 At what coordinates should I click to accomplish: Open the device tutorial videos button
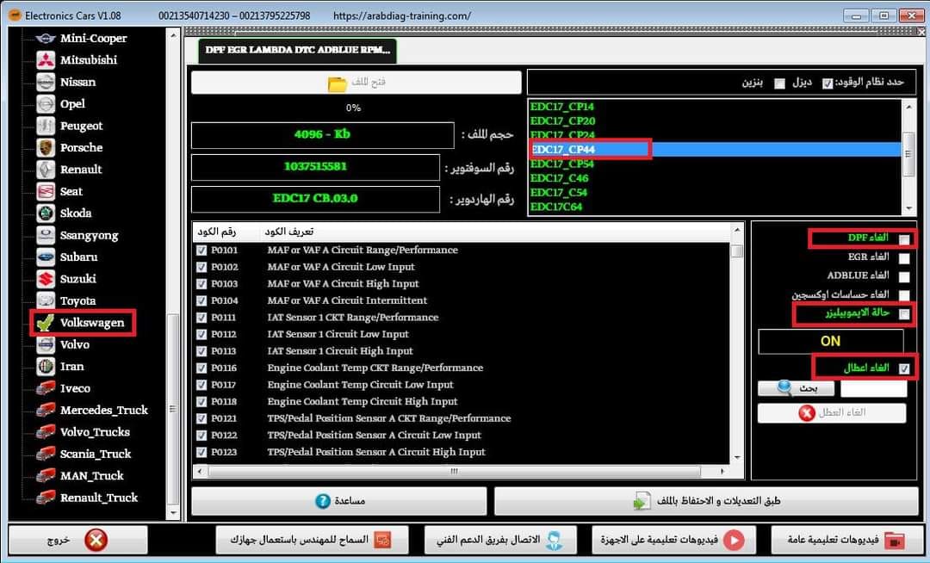pyautogui.click(x=673, y=540)
